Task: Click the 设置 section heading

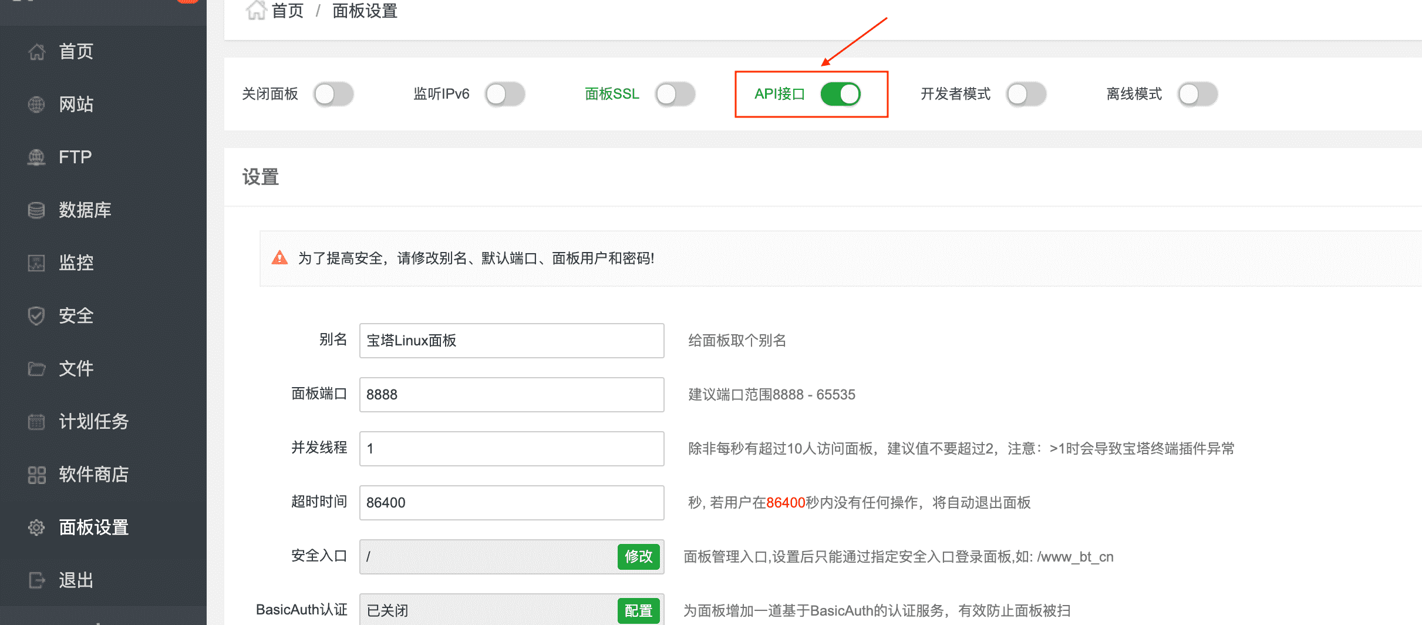Action: (x=261, y=177)
